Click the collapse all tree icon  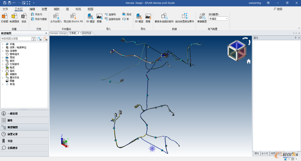(x=45, y=39)
